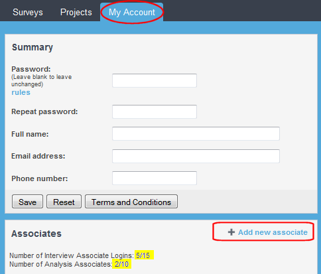Open the Surveys tab
This screenshot has width=321, height=274.
(28, 12)
